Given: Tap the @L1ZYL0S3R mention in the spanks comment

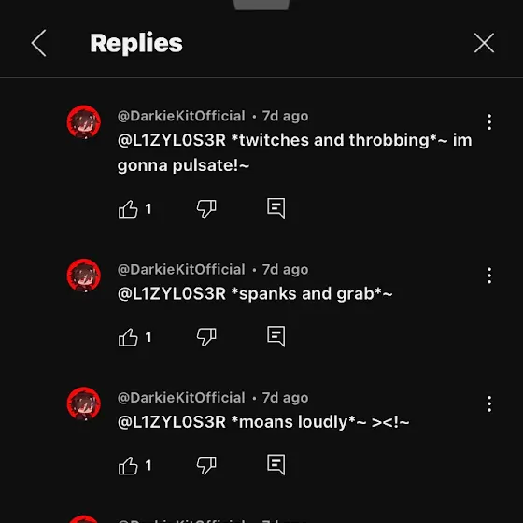Looking at the screenshot, I should click(x=172, y=294).
